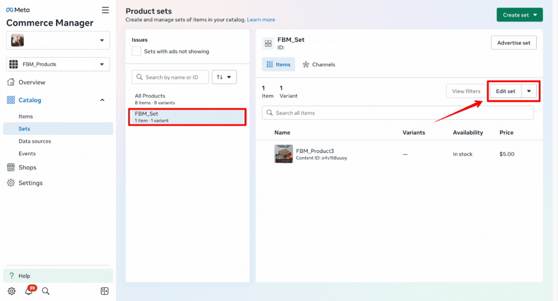Click the bottom-bar settings gear icon
Screen dimensions: 558x301
click(x=11, y=291)
